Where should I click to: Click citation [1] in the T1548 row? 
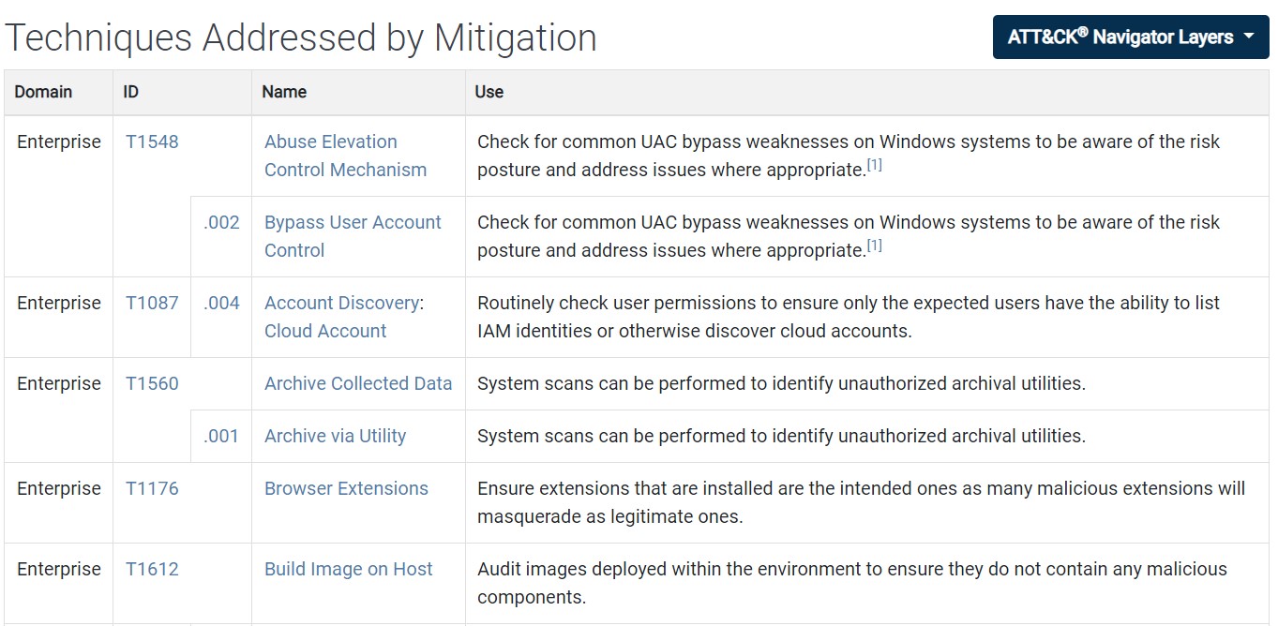click(874, 165)
